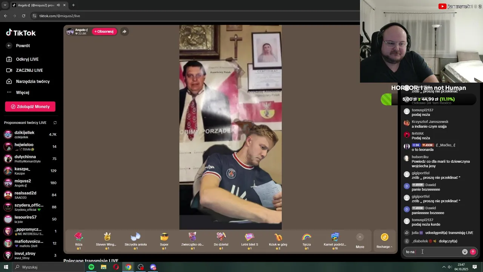
Task: Show hidden system tray icons
Action: [x=444, y=267]
